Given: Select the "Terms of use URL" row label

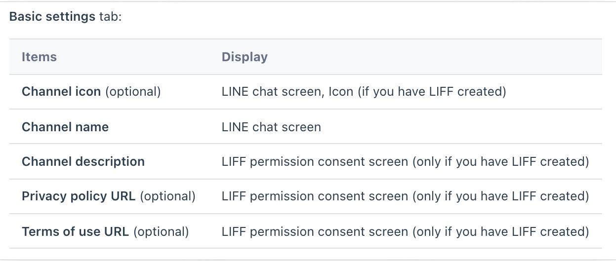Looking at the screenshot, I should click(75, 231).
